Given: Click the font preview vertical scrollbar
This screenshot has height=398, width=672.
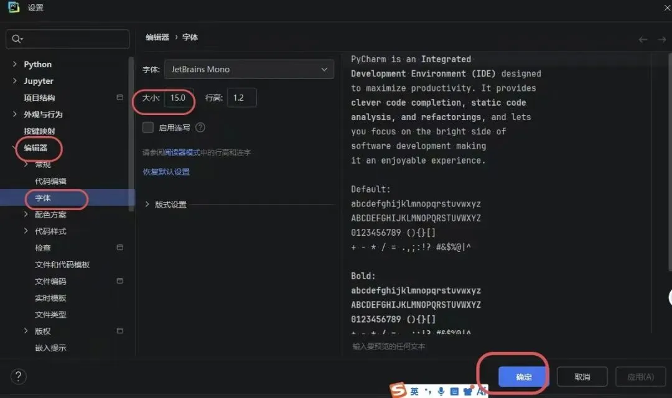Looking at the screenshot, I should 670,162.
